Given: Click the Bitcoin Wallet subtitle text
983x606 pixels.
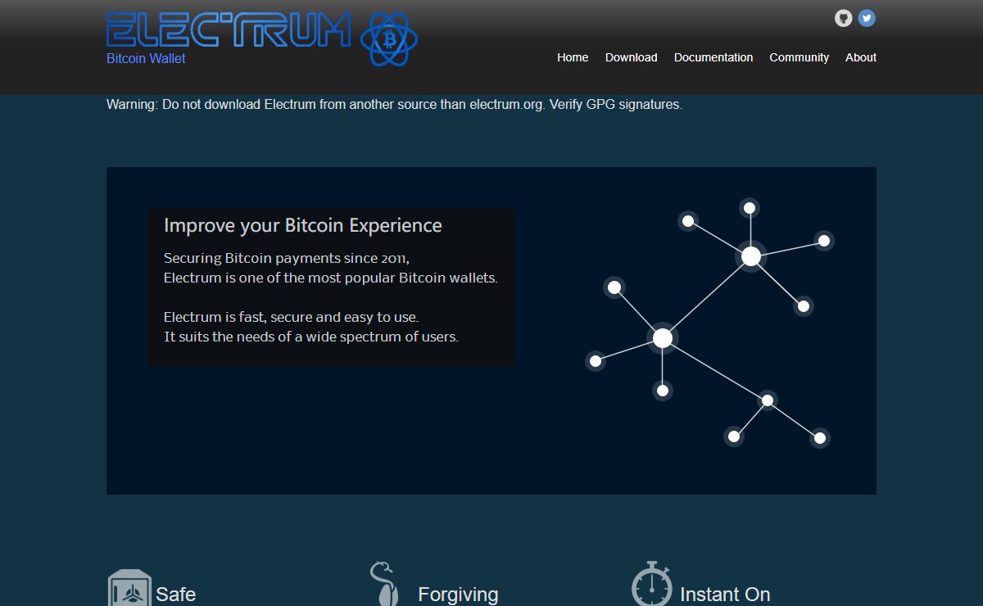Looking at the screenshot, I should [146, 58].
